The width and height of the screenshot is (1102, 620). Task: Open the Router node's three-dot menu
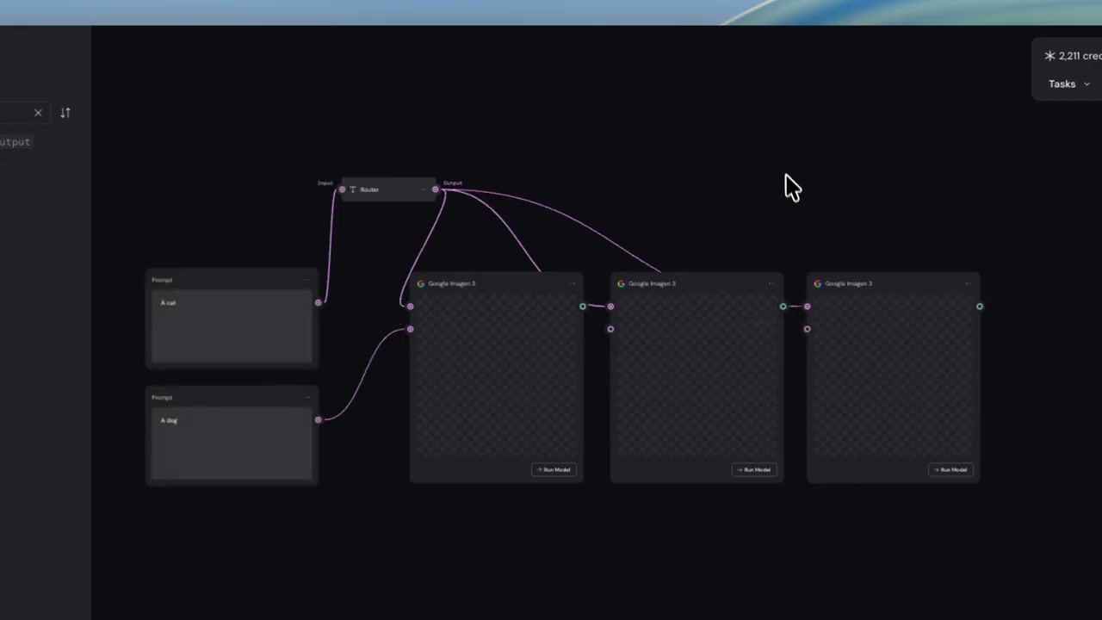(423, 189)
